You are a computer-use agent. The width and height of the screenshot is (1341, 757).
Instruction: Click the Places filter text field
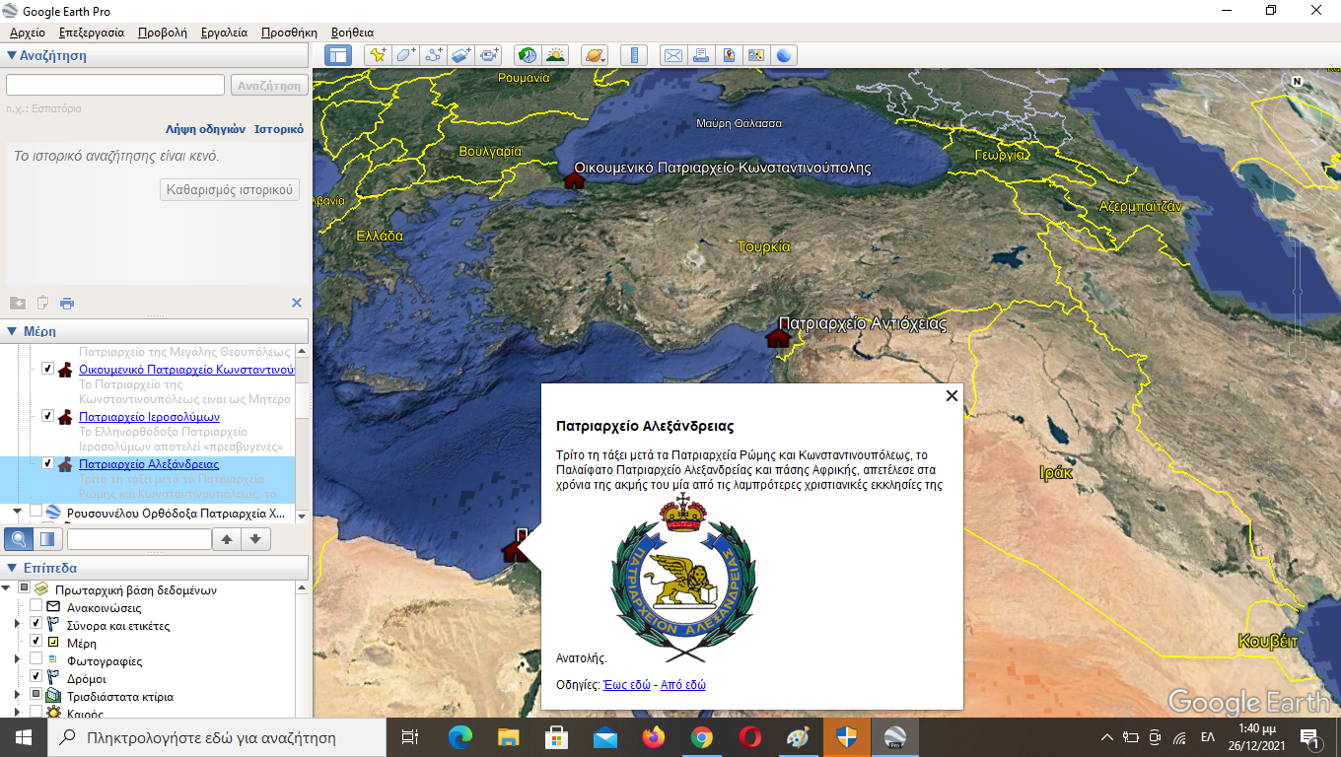coord(139,539)
